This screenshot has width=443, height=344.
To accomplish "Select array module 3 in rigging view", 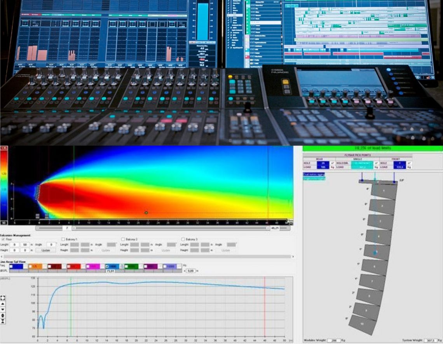I will click(x=380, y=221).
